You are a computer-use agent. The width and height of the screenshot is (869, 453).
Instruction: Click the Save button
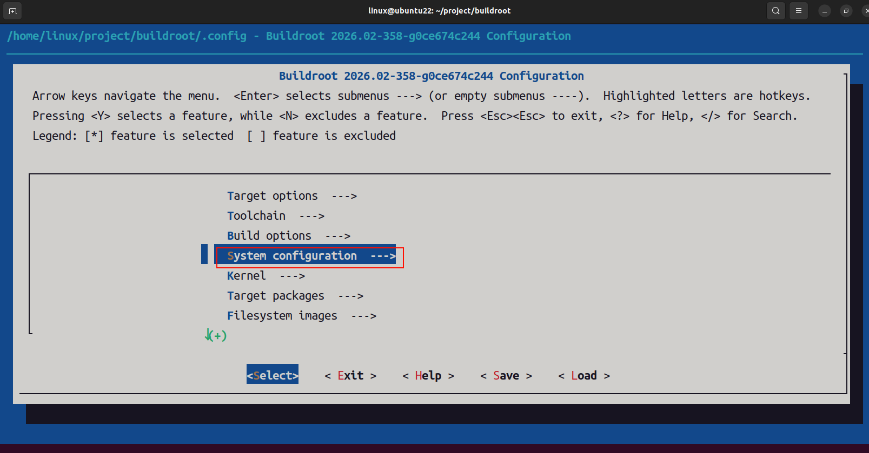(506, 376)
